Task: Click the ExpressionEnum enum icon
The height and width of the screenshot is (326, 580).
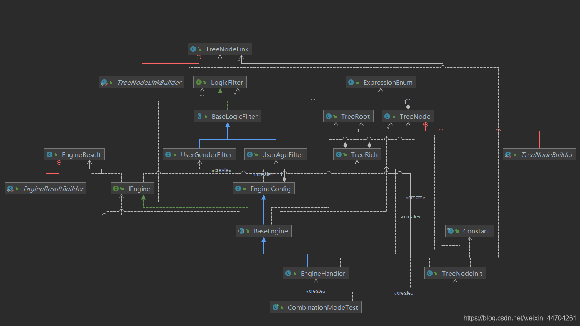Action: pos(351,82)
